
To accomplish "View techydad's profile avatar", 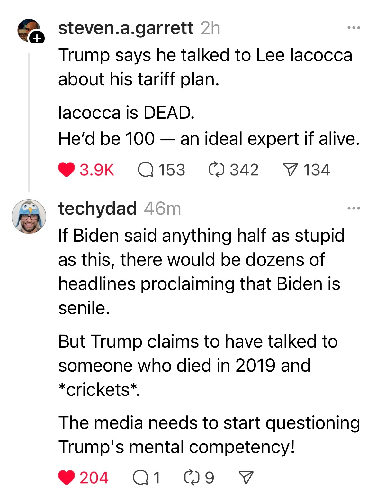I will 29,216.
